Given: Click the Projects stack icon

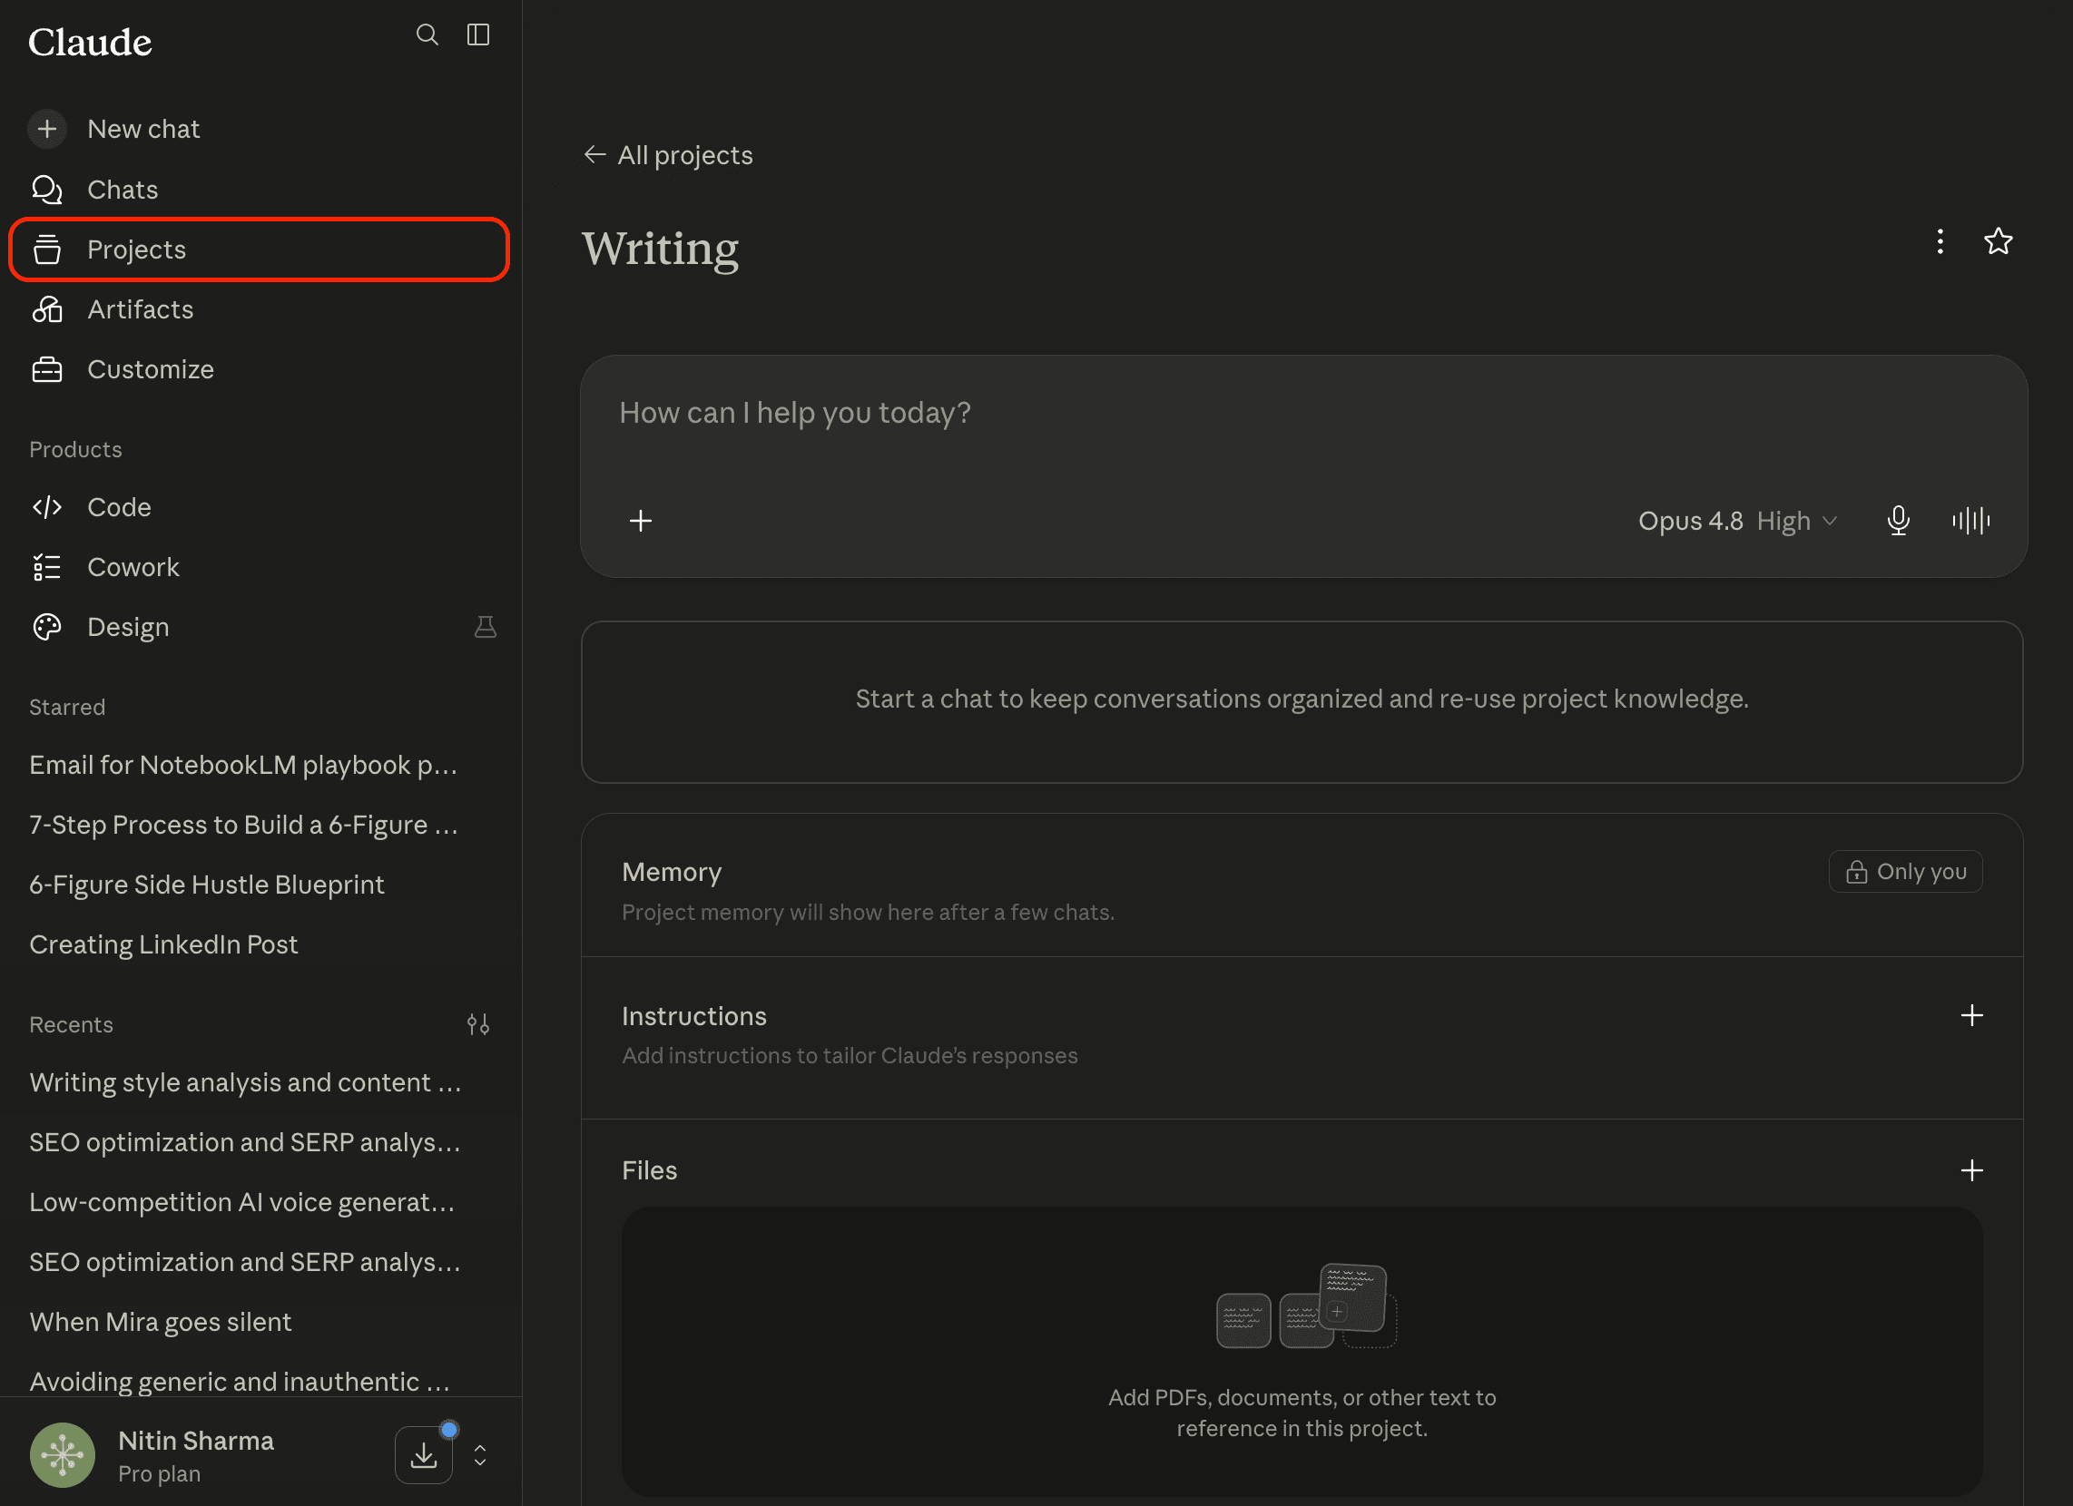Looking at the screenshot, I should [46, 249].
